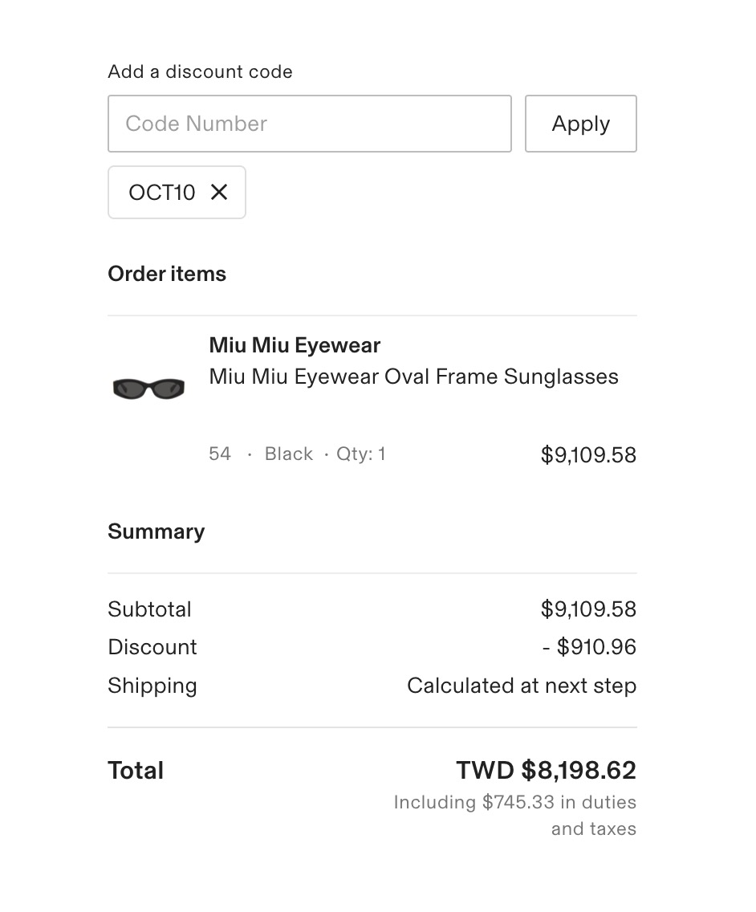Click the Summary heading
The image size is (756, 912).
tap(156, 531)
